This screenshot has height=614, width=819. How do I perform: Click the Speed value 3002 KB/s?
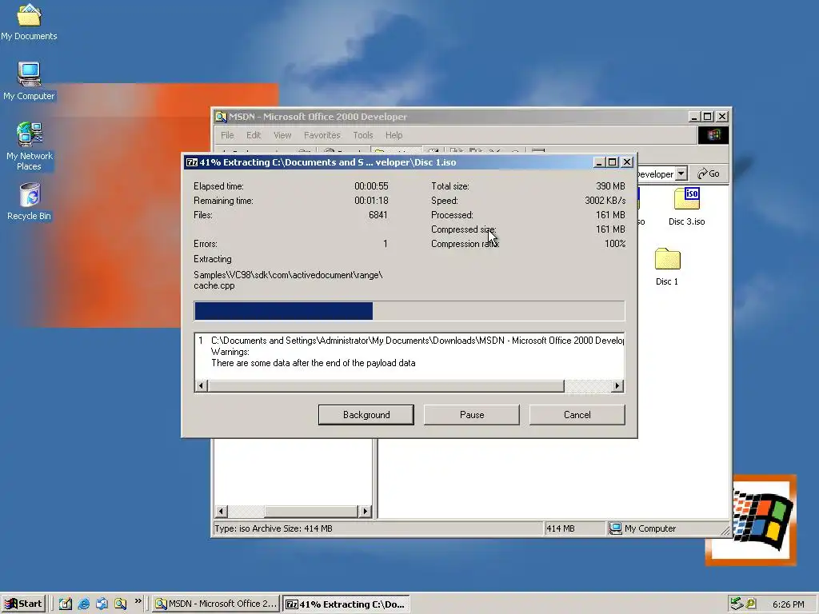point(605,201)
